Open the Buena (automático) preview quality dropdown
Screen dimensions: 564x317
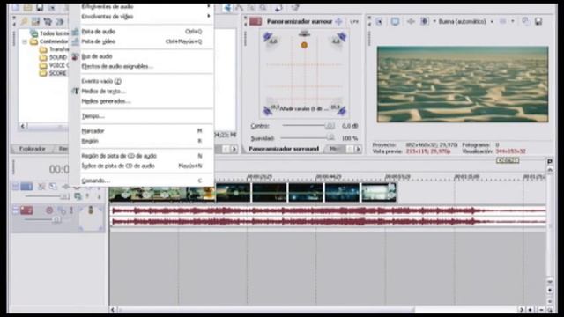[x=492, y=22]
